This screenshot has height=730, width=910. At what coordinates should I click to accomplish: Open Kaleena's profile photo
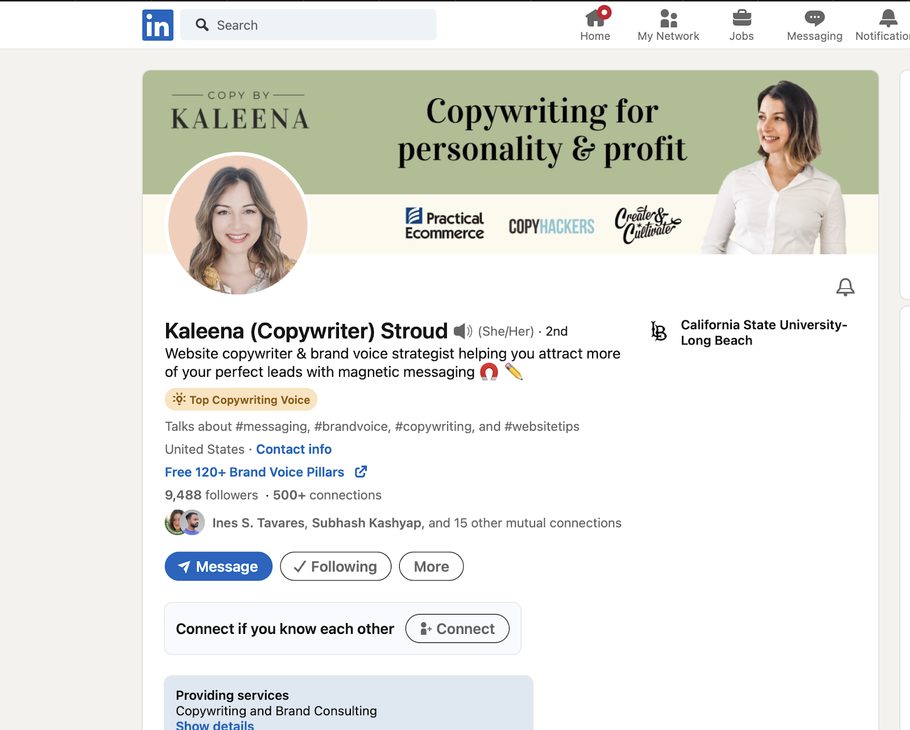238,225
